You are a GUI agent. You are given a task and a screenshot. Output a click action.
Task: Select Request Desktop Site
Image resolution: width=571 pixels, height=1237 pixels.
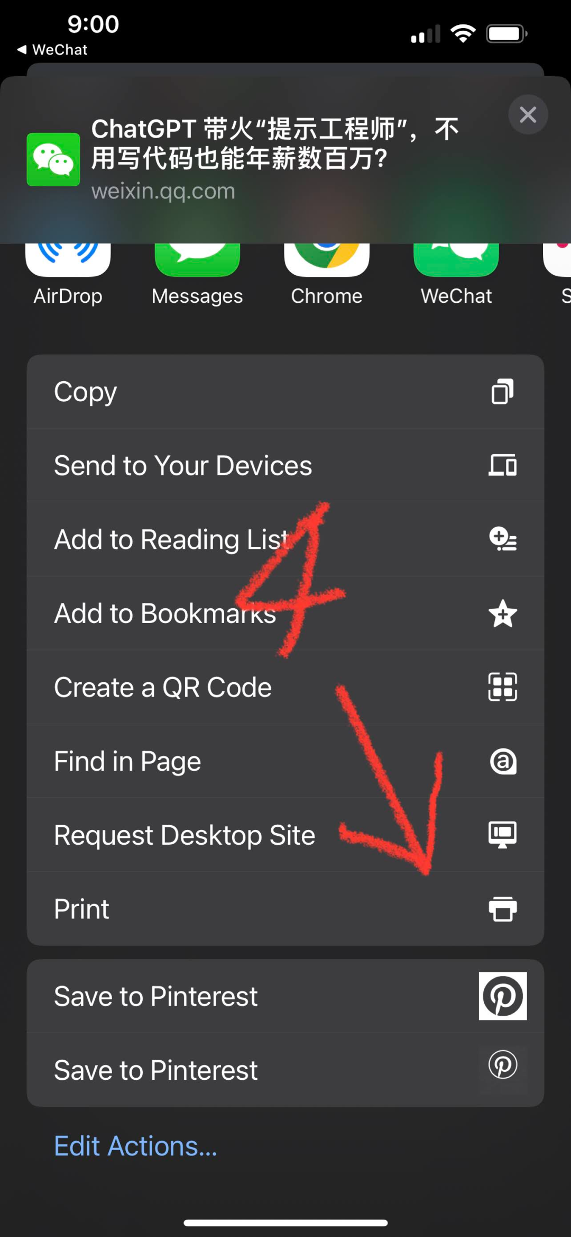[285, 835]
